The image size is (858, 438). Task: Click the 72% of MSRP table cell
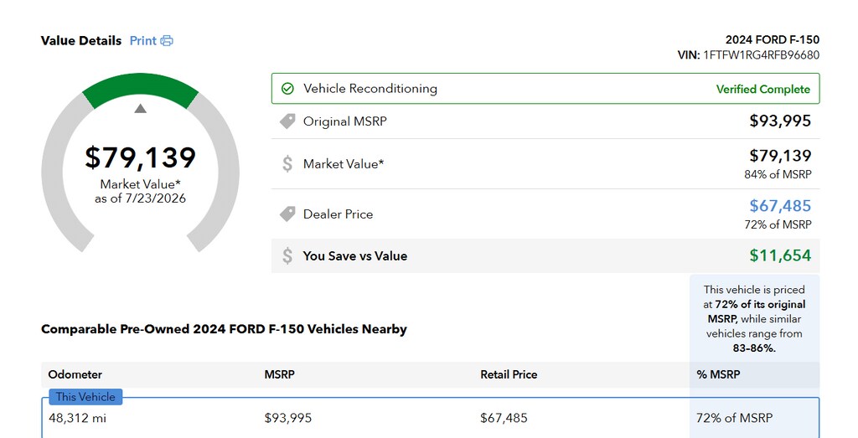tap(734, 418)
